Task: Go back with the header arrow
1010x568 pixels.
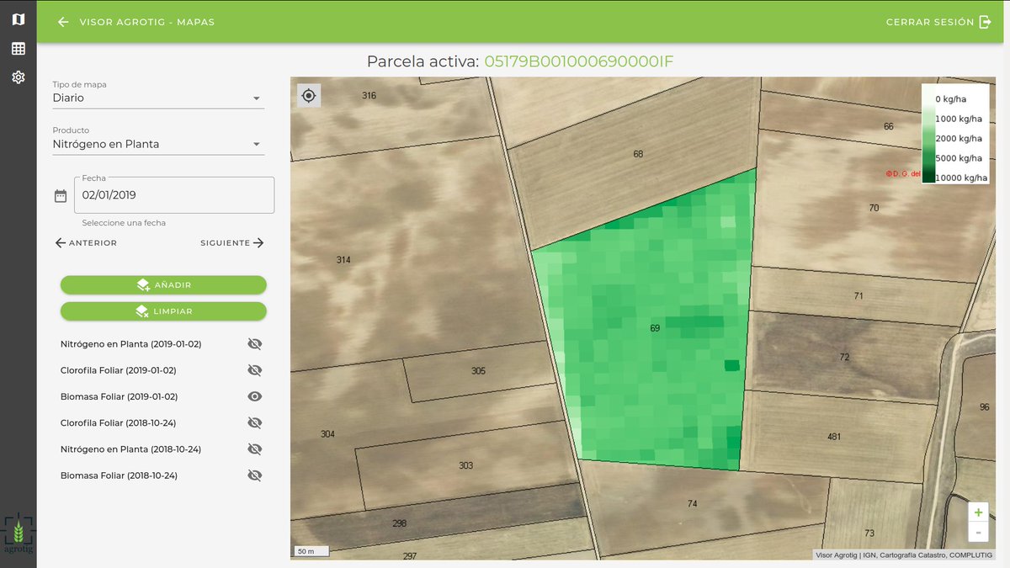Action: click(x=63, y=22)
